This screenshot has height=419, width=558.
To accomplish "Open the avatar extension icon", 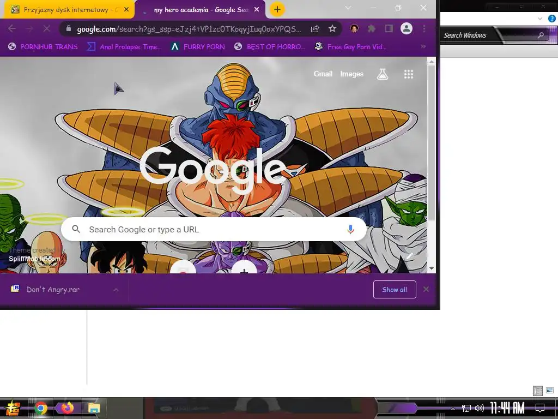I will (354, 28).
